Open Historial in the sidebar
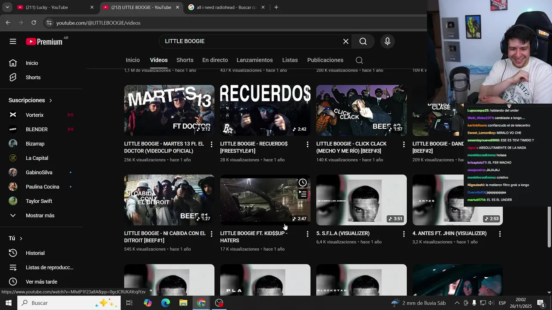This screenshot has width=552, height=310. (x=41, y=253)
